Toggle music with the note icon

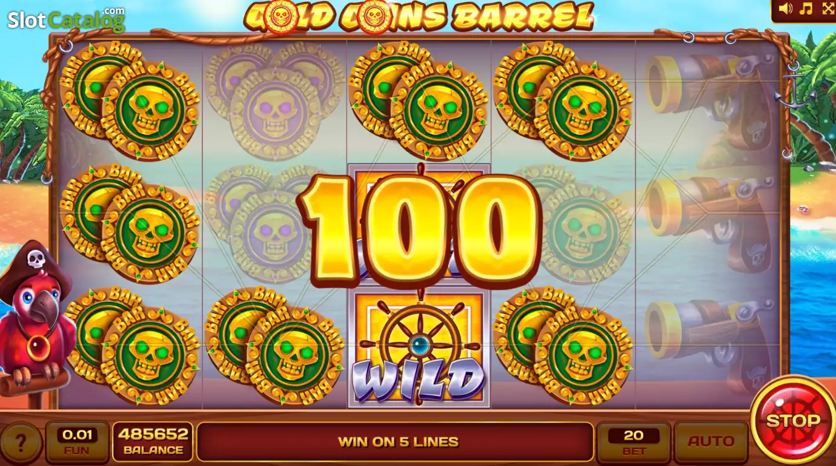806,8
